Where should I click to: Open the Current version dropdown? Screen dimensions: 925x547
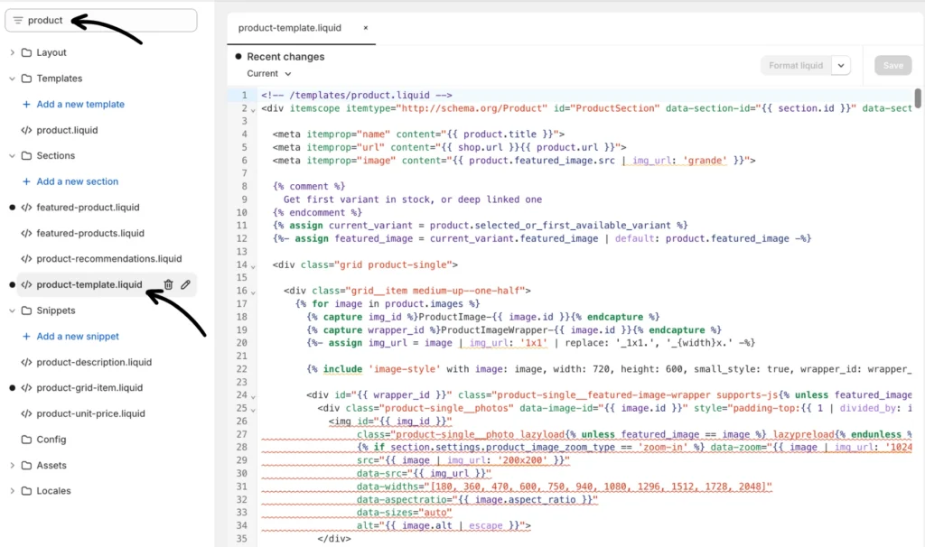[x=269, y=74]
